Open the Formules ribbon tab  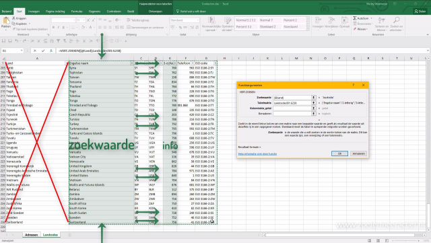pos(77,11)
